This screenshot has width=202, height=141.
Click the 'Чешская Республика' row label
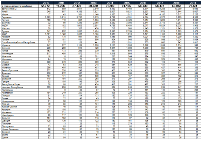pyautogui.click(x=12, y=87)
